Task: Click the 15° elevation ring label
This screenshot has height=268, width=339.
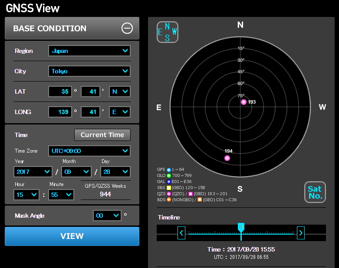Action: click(241, 48)
